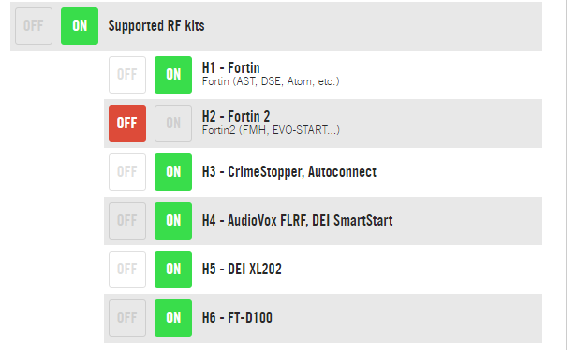Turn off Supported RF kits
The height and width of the screenshot is (350, 576).
[x=34, y=26]
